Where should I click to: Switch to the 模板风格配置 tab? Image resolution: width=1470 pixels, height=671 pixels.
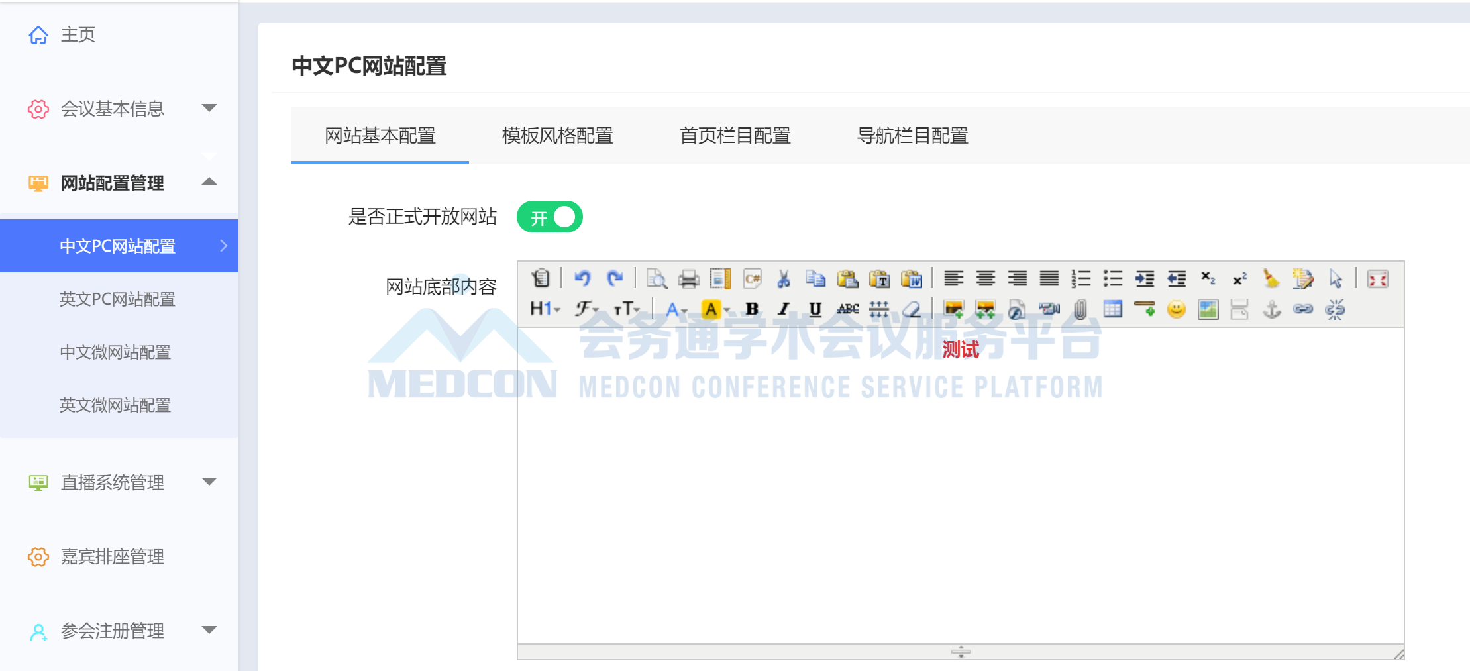557,136
